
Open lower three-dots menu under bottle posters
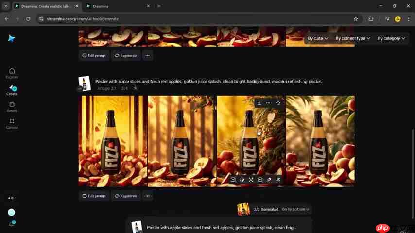coord(147,196)
